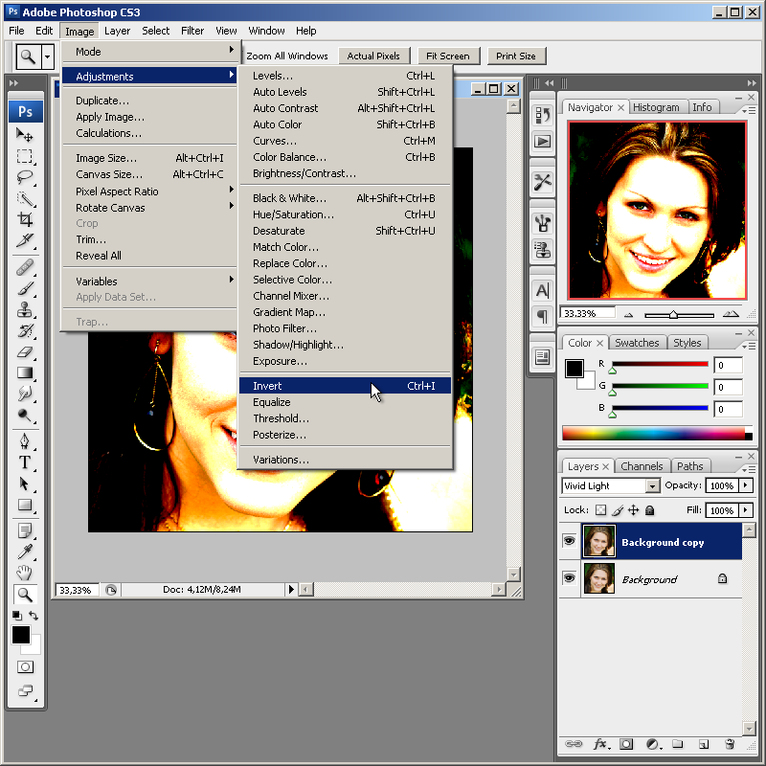Select the Eyedropper tool

pos(25,552)
